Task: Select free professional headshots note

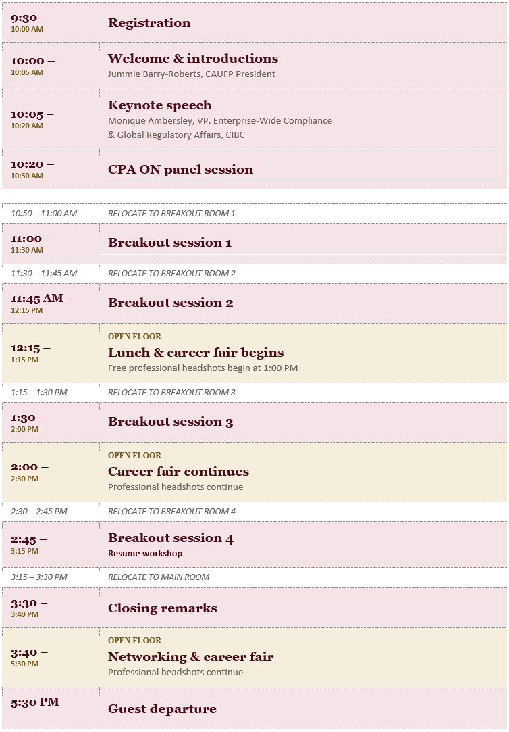Action: (x=203, y=368)
